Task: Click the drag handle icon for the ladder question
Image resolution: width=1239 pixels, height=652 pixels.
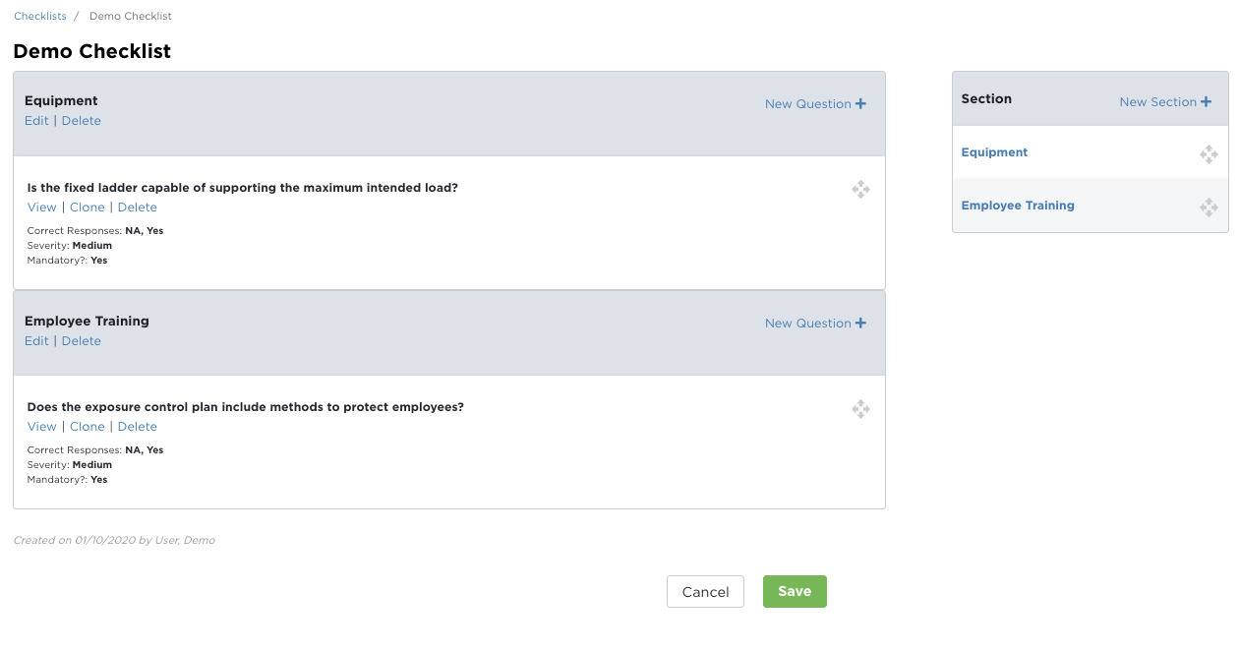Action: point(860,190)
